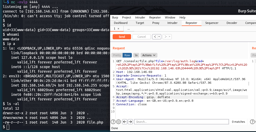Screen dimensions: 256x132
Task: Click the Cancel button
Action: (142, 37)
